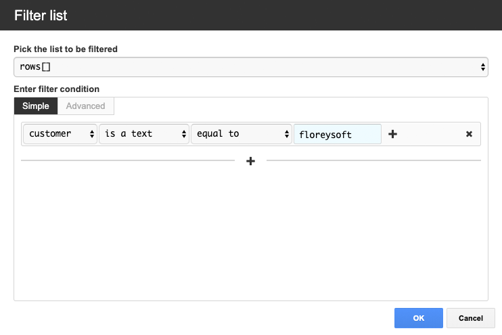Click the arrows on 'equal to' selector

point(287,134)
